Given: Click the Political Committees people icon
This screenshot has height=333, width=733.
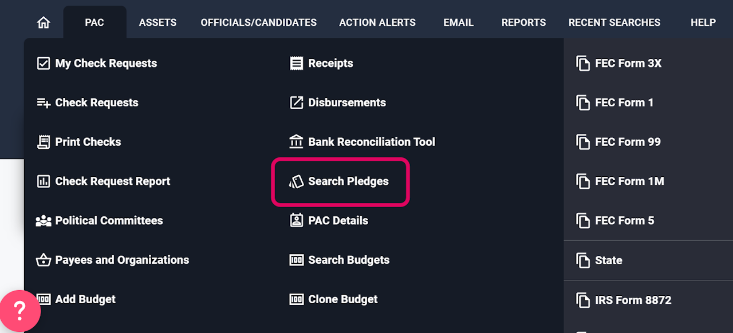Looking at the screenshot, I should coord(44,221).
